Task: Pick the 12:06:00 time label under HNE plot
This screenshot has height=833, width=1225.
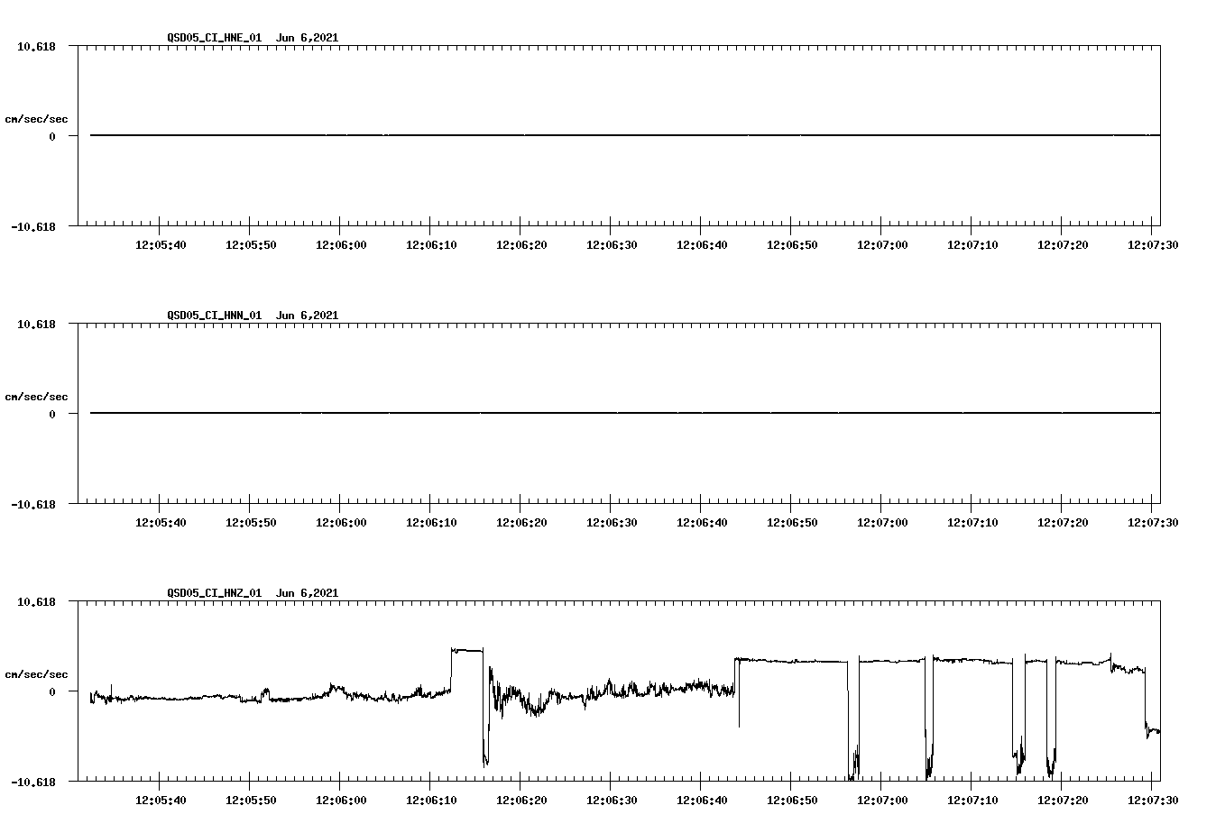Action: 341,244
